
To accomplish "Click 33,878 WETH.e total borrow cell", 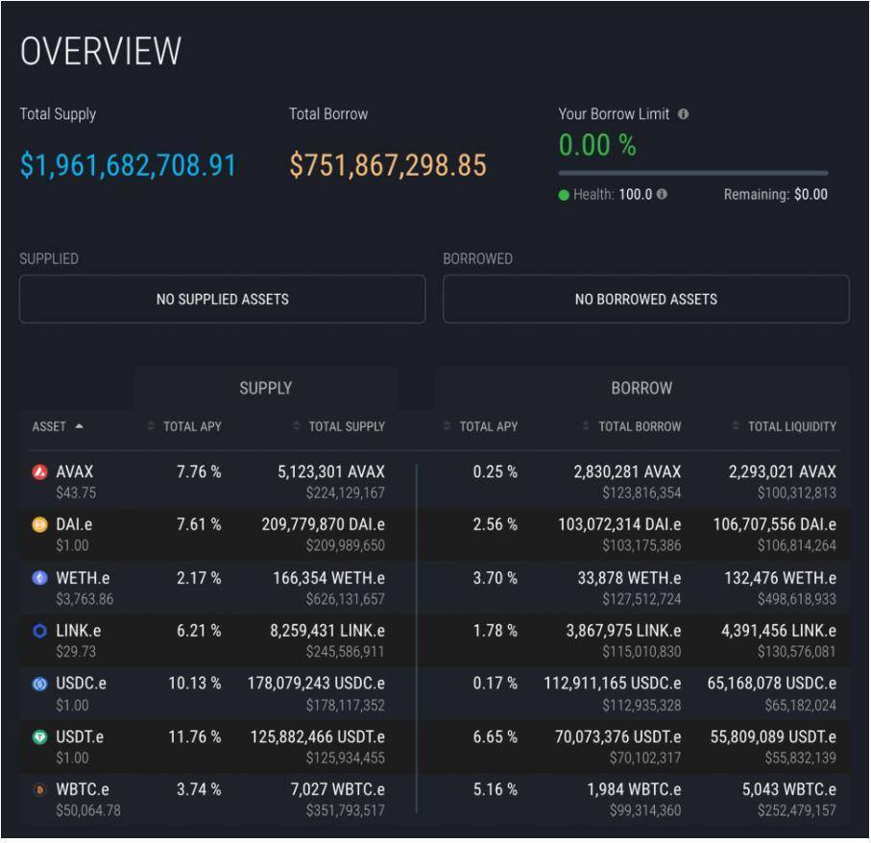I will (x=629, y=578).
